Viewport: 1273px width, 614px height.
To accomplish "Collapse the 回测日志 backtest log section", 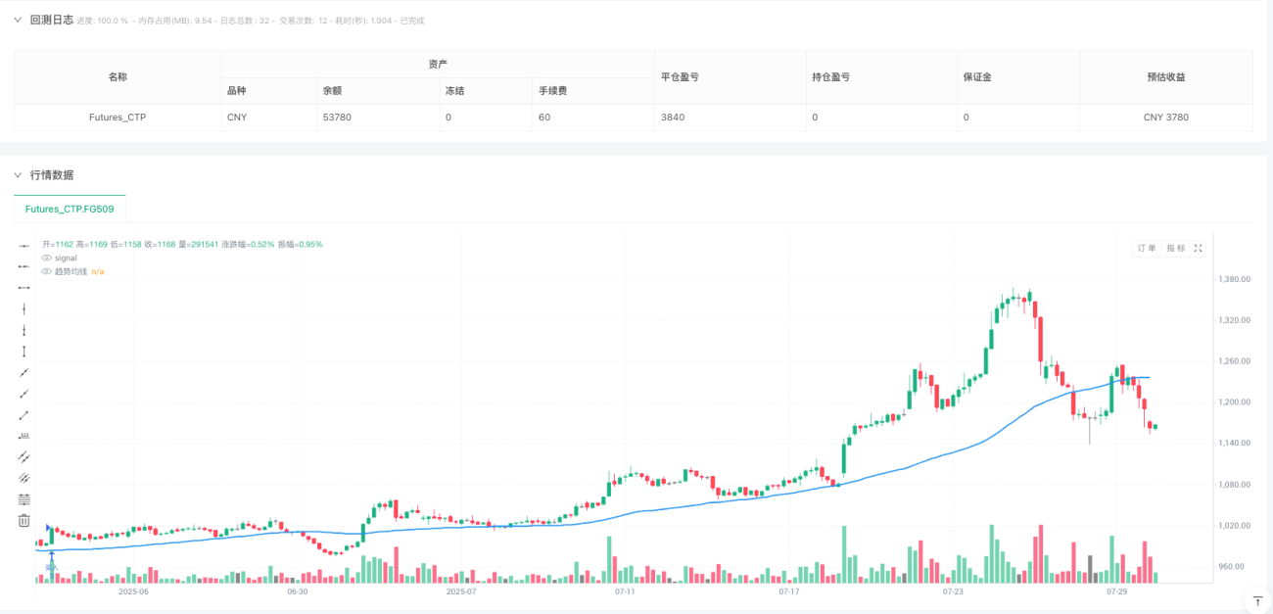I will tap(18, 19).
